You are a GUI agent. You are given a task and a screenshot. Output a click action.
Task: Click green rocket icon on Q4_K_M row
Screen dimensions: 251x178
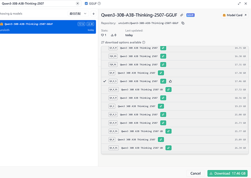click(x=163, y=98)
